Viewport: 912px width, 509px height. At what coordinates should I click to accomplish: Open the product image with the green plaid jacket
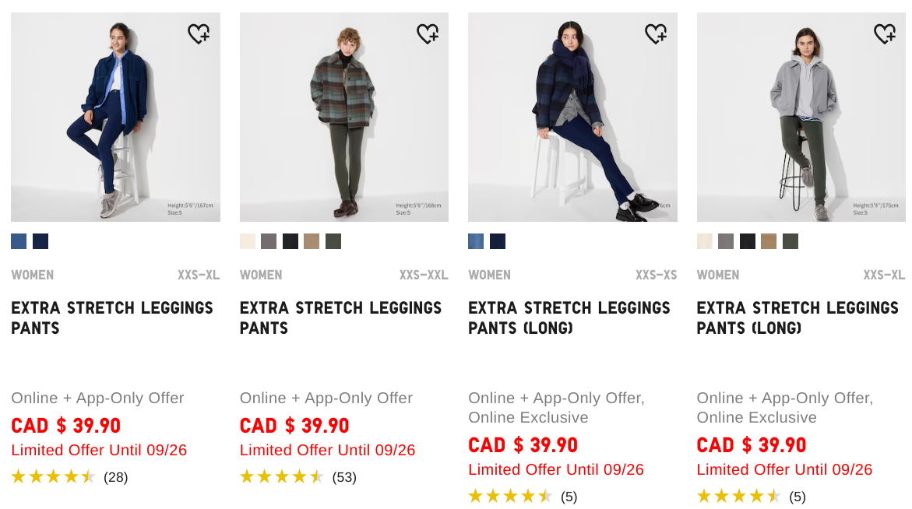point(343,117)
